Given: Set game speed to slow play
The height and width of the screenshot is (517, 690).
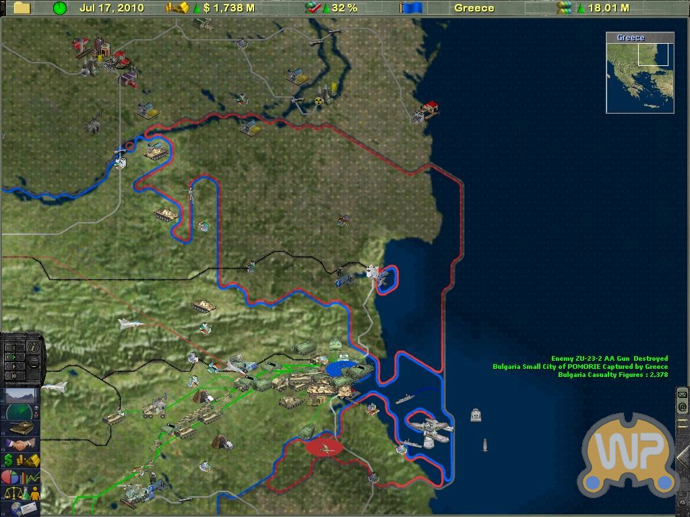Looking at the screenshot, I should (x=11, y=357).
